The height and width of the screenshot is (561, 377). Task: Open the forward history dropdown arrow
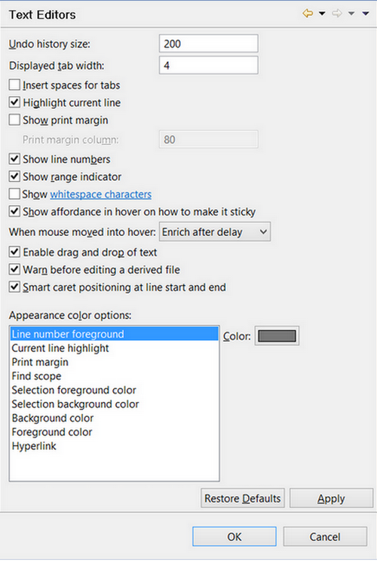pos(351,14)
